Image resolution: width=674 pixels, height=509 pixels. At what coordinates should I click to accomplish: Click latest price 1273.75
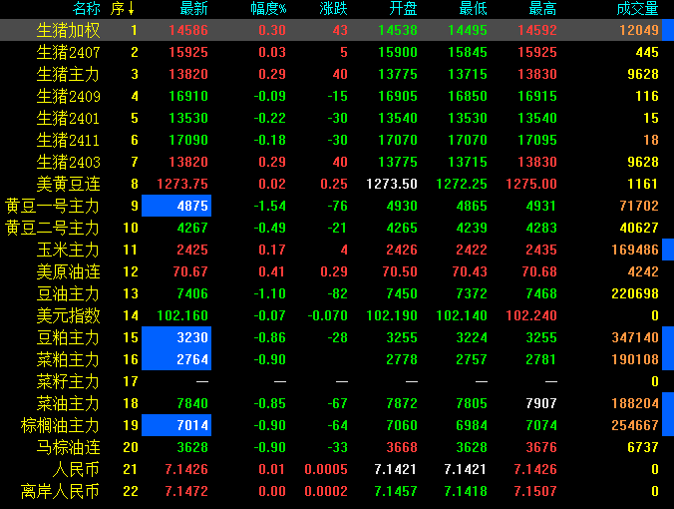[182, 184]
